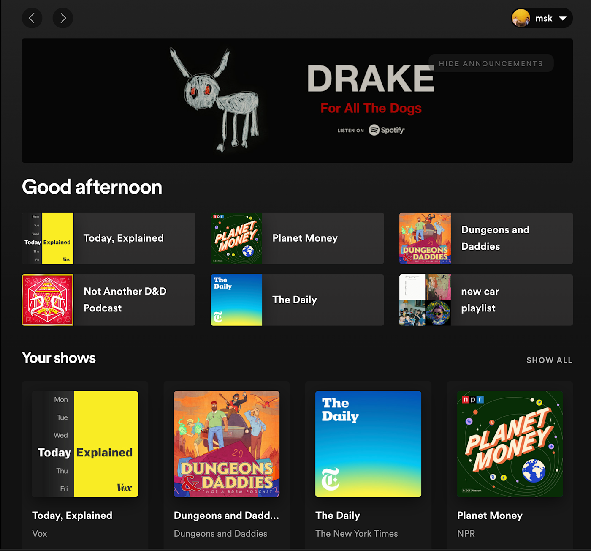Click the truncated Dungeons and Dadd... show title
Image resolution: width=591 pixels, height=551 pixels.
click(226, 516)
